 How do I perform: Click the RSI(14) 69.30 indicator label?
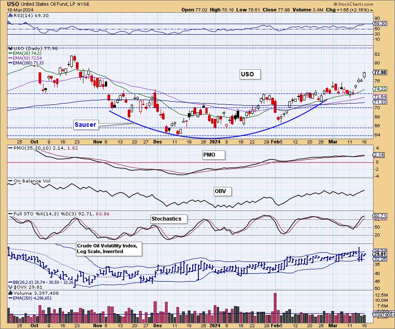[x=31, y=15]
